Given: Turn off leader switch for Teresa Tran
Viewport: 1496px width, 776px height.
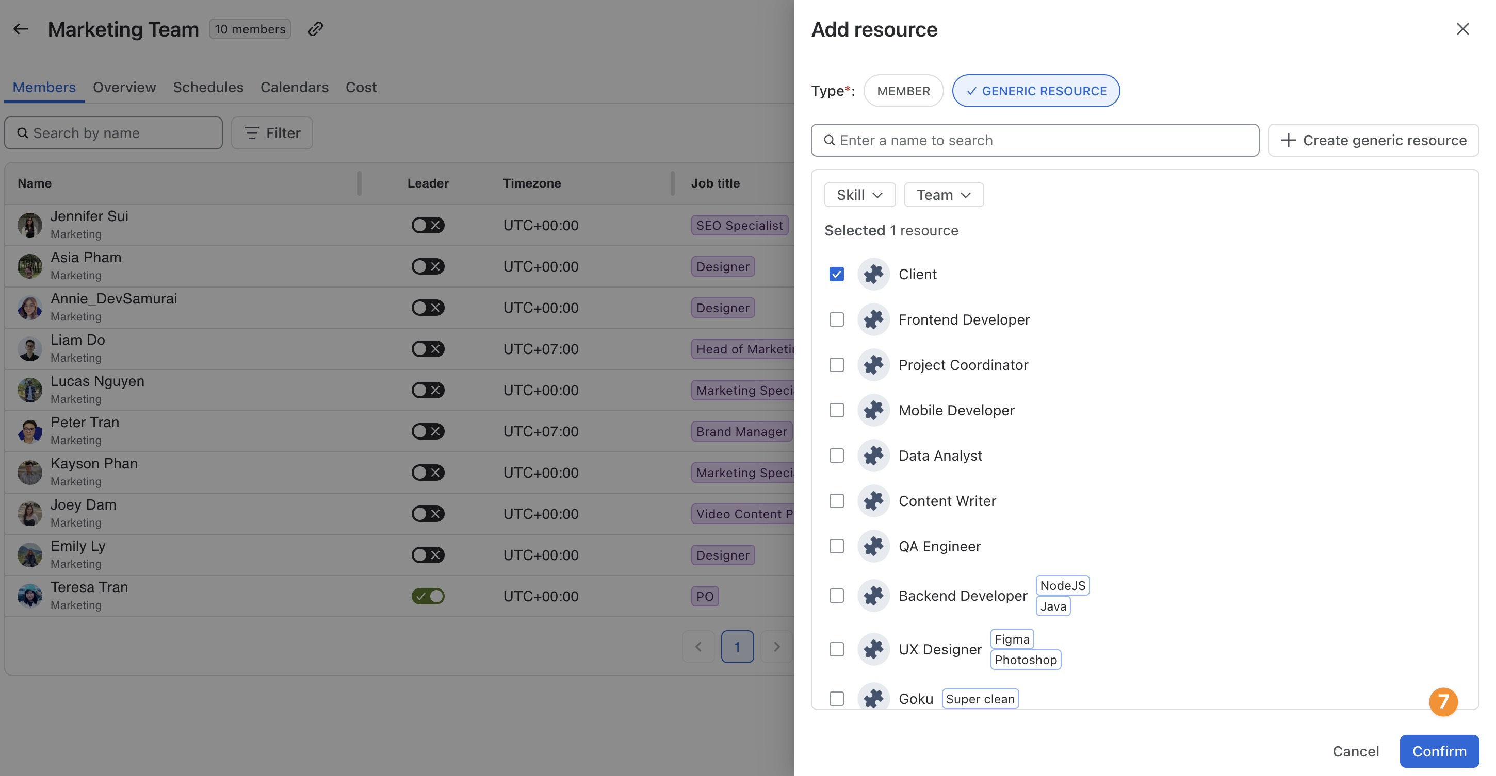Looking at the screenshot, I should point(428,596).
